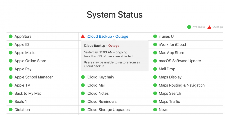This screenshot has width=225, height=115.
Task: Click the iWork for iCloud entry
Action: (x=172, y=44)
